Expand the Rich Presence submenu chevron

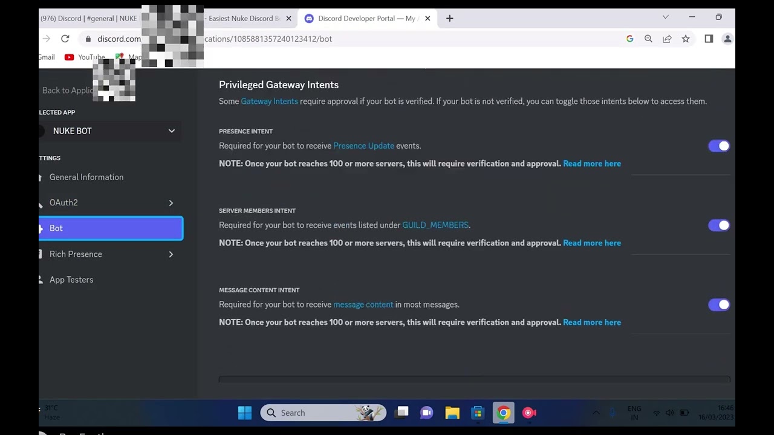tap(171, 254)
